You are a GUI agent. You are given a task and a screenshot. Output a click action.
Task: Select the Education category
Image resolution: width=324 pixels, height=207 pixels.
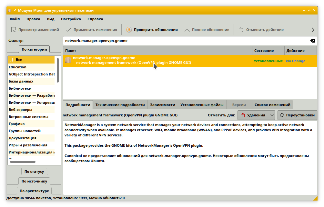(x=31, y=67)
